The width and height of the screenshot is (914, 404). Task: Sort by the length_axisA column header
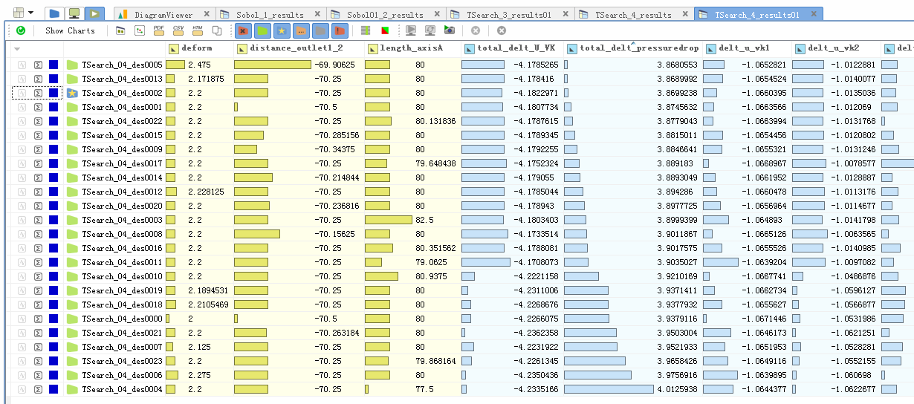point(412,48)
